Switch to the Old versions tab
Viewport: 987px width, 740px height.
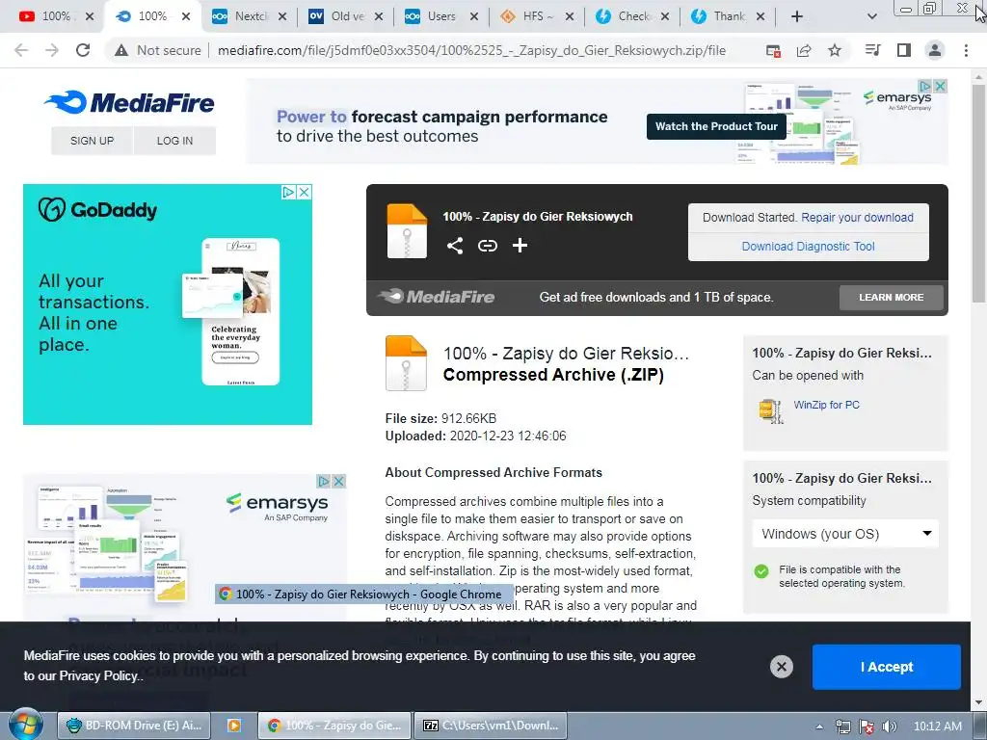pos(345,16)
